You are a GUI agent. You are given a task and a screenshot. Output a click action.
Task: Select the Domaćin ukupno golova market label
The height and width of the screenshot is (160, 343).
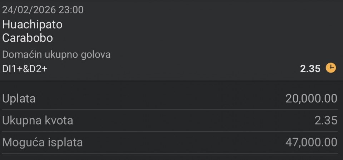pos(56,54)
